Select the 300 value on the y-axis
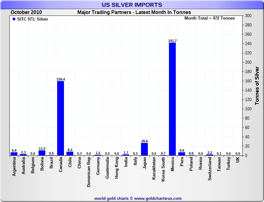264x202 pixels. click(248, 16)
